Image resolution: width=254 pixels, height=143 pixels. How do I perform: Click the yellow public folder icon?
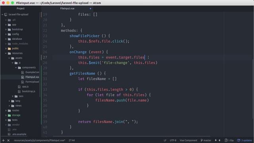10,48
